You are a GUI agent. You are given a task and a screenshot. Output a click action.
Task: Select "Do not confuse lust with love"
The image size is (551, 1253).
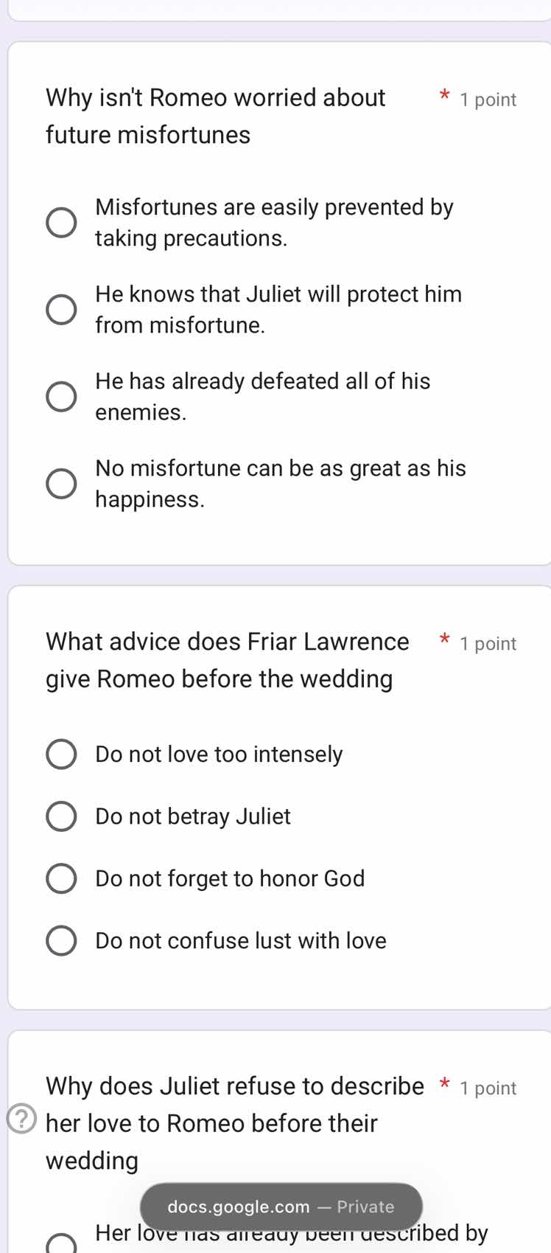pyautogui.click(x=61, y=940)
